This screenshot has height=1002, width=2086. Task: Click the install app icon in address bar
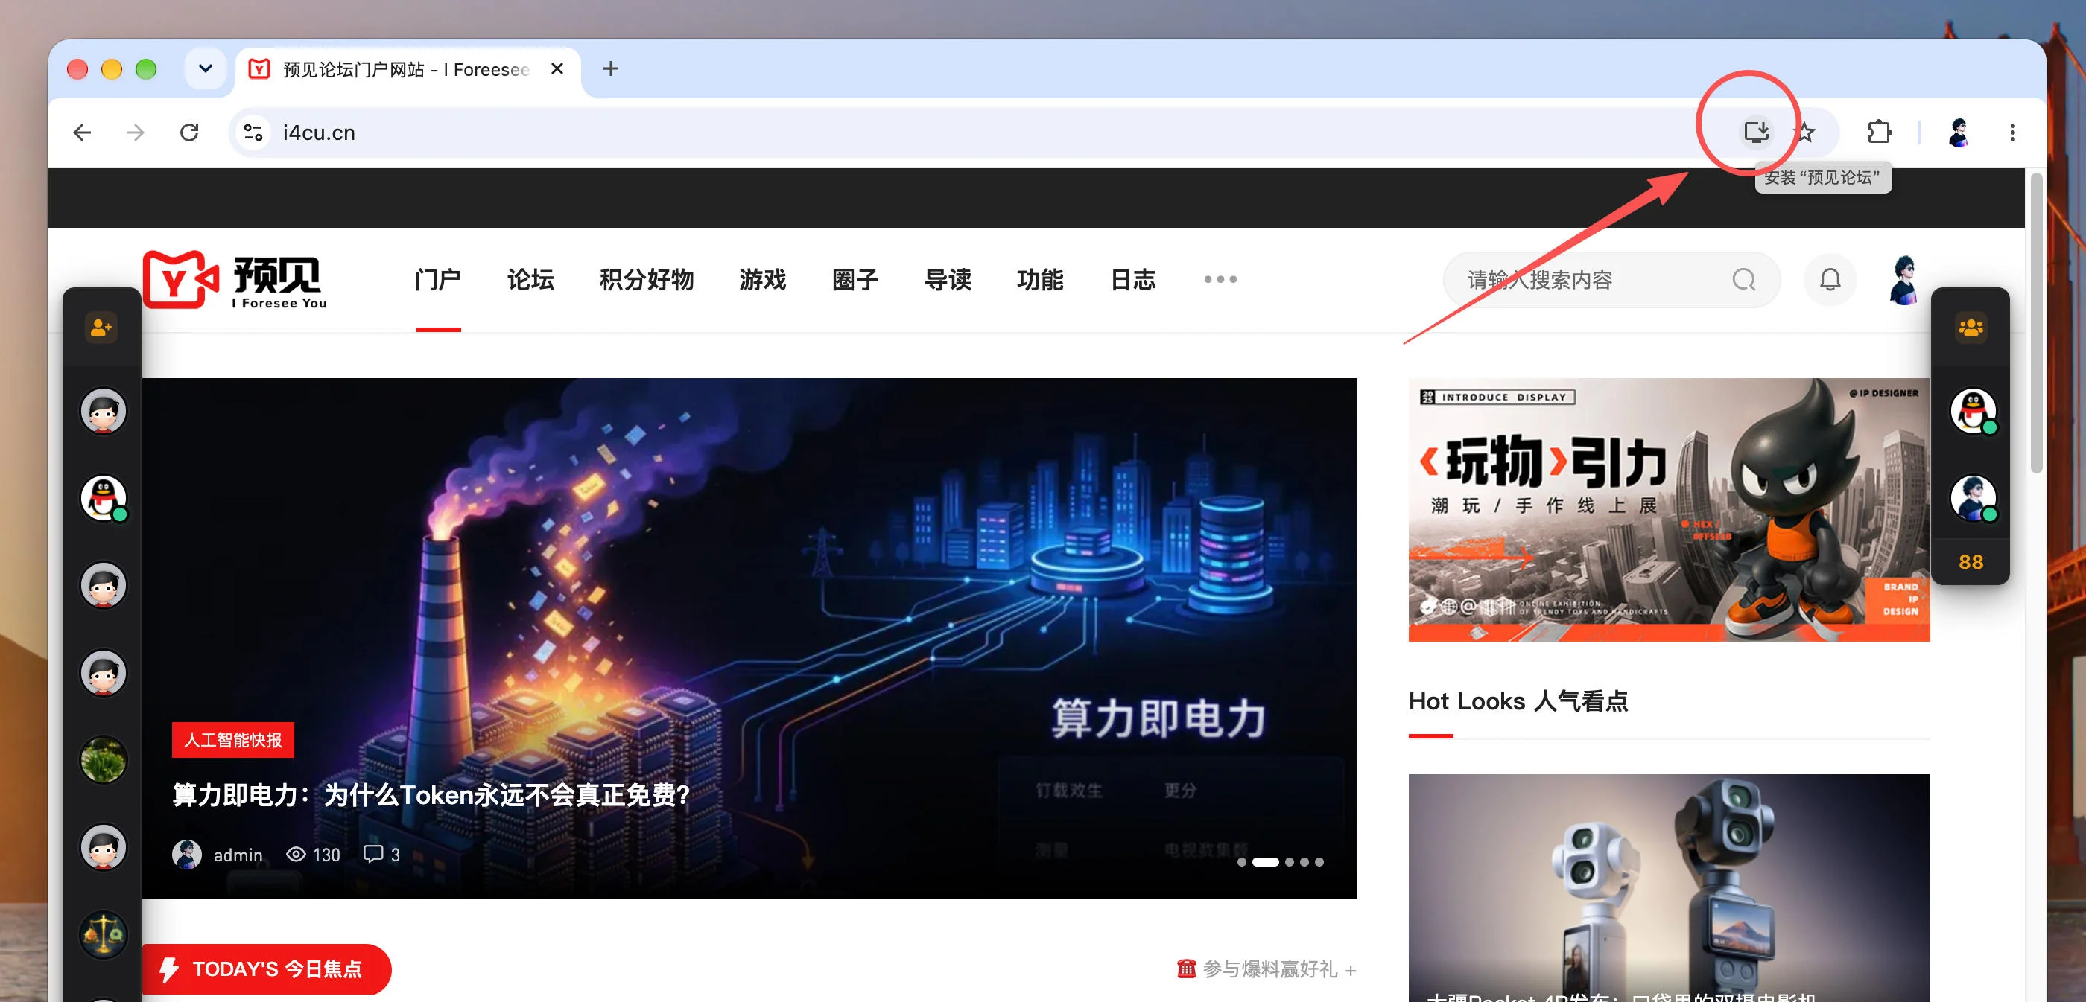1756,132
